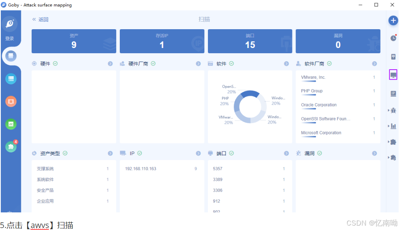The width and height of the screenshot is (399, 230).
Task: Open extensions sidebar icon with badge 4
Action: pos(11,147)
